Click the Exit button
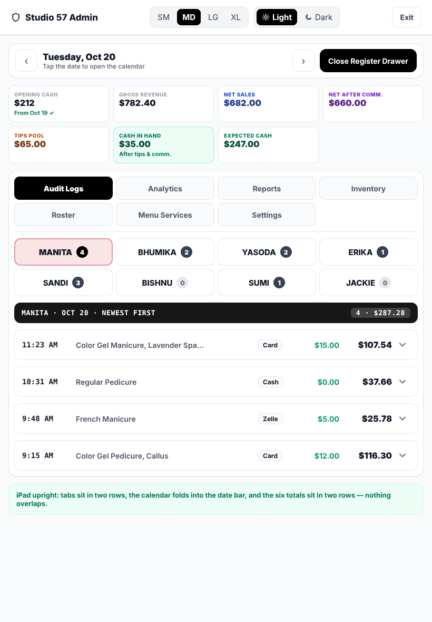 pyautogui.click(x=407, y=17)
